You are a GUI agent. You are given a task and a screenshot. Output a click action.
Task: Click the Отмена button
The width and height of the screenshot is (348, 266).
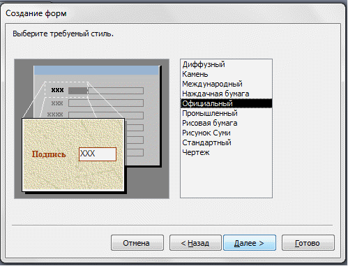tap(137, 243)
